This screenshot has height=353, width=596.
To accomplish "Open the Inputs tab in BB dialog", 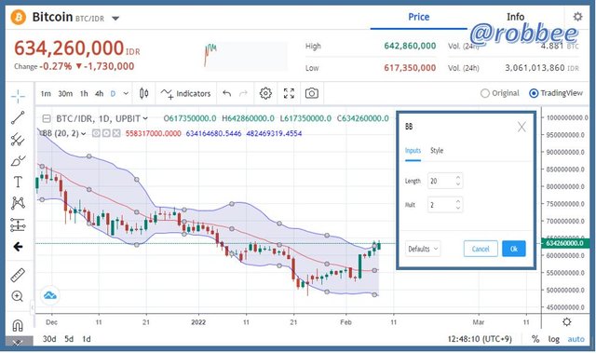I will [413, 151].
